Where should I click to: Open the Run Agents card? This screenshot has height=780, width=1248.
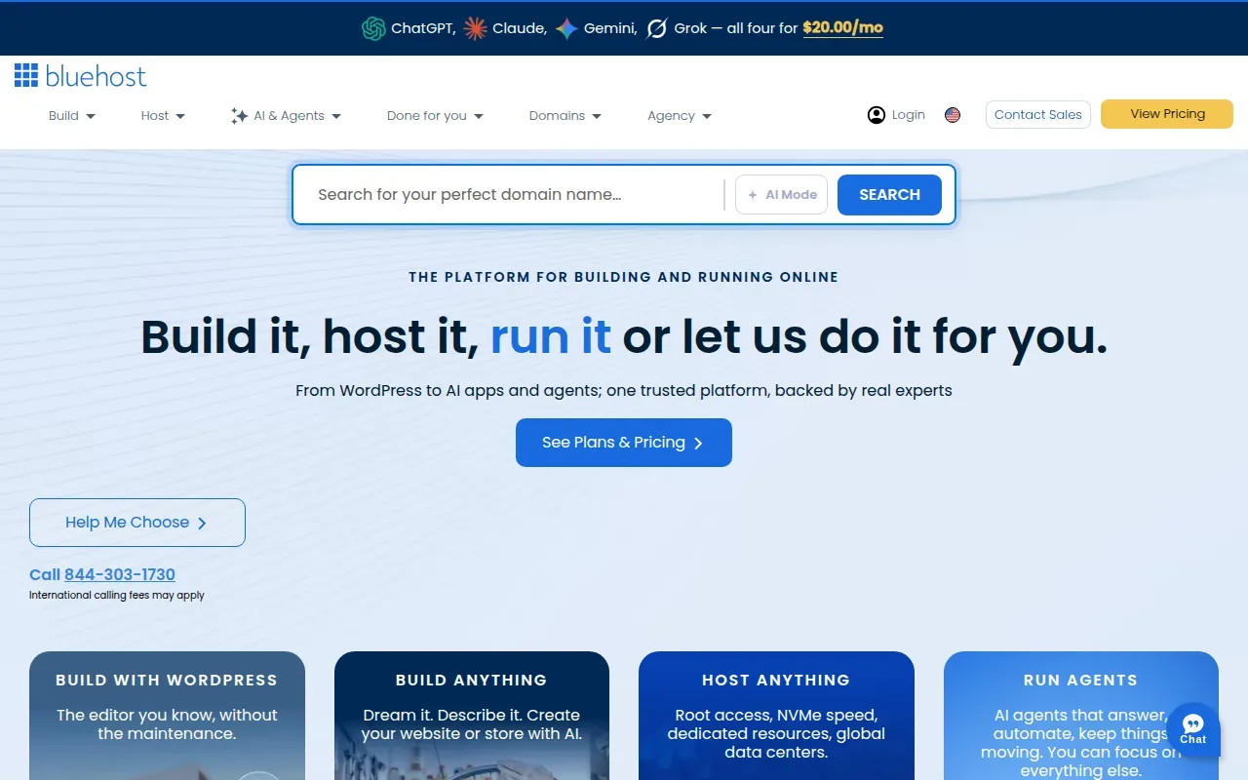point(1081,716)
